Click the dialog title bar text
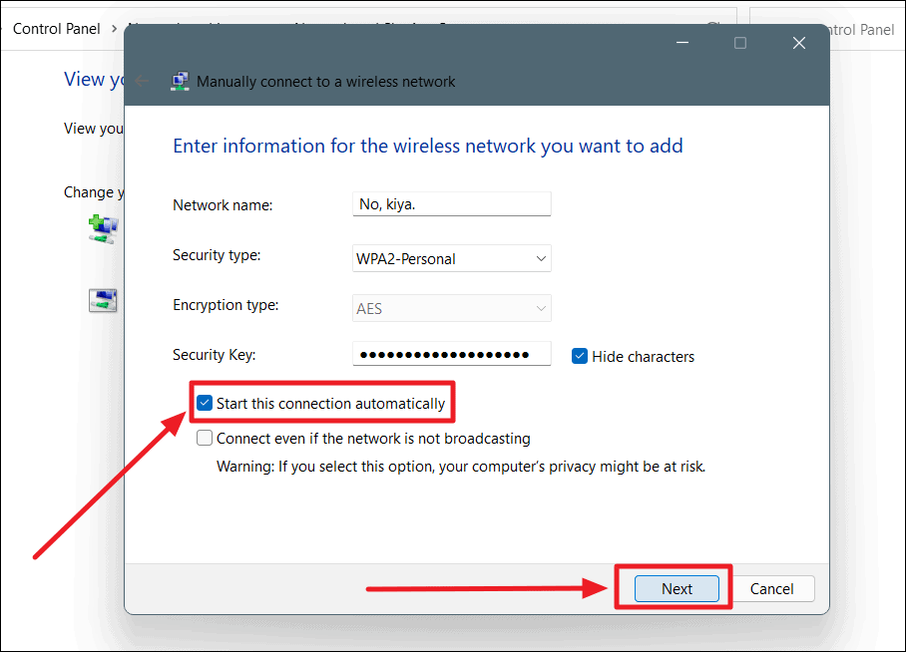 (x=325, y=82)
